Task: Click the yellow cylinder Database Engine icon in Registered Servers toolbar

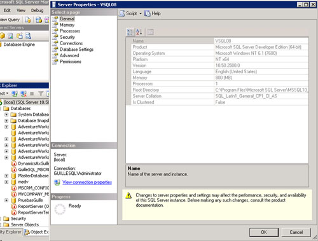Action: (x=3, y=36)
